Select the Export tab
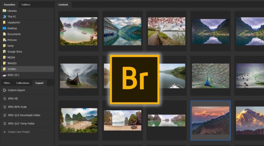The width and height of the screenshot is (264, 146). [39, 83]
